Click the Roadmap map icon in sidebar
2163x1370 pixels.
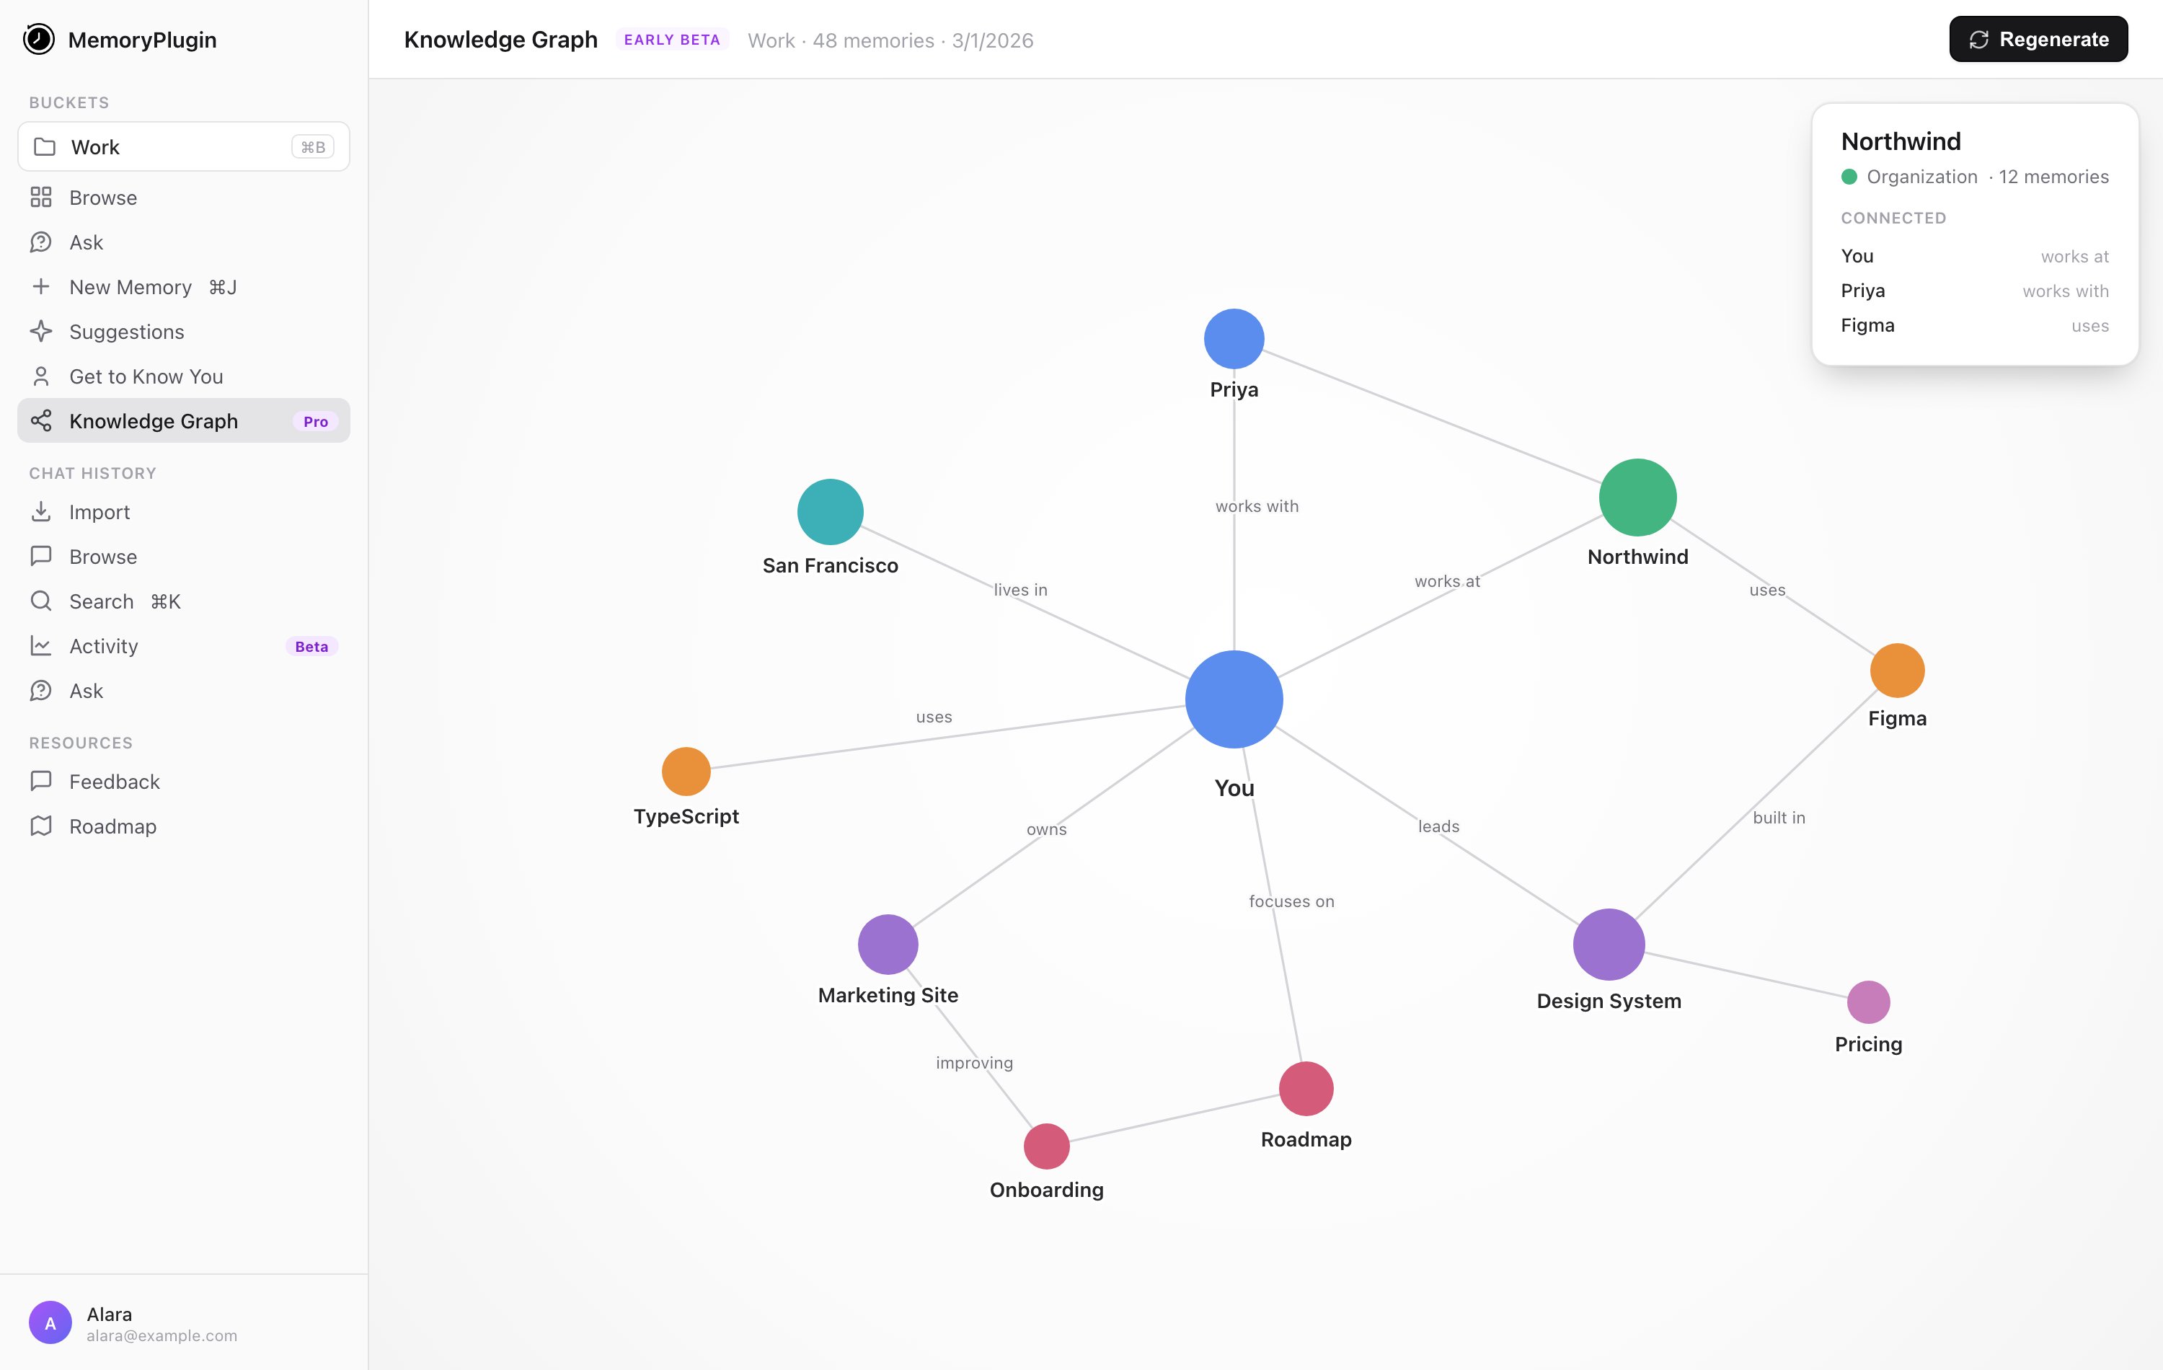click(x=41, y=826)
